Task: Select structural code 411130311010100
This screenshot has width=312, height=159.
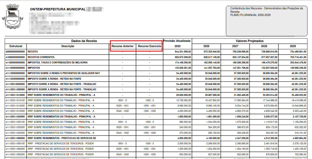Action: pos(15,100)
